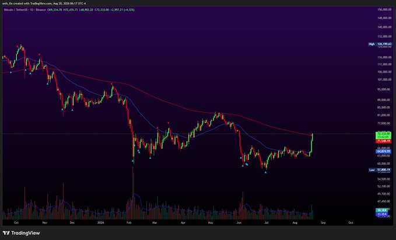
Task: Select the low value L68,902.22
Action: click(x=86, y=10)
